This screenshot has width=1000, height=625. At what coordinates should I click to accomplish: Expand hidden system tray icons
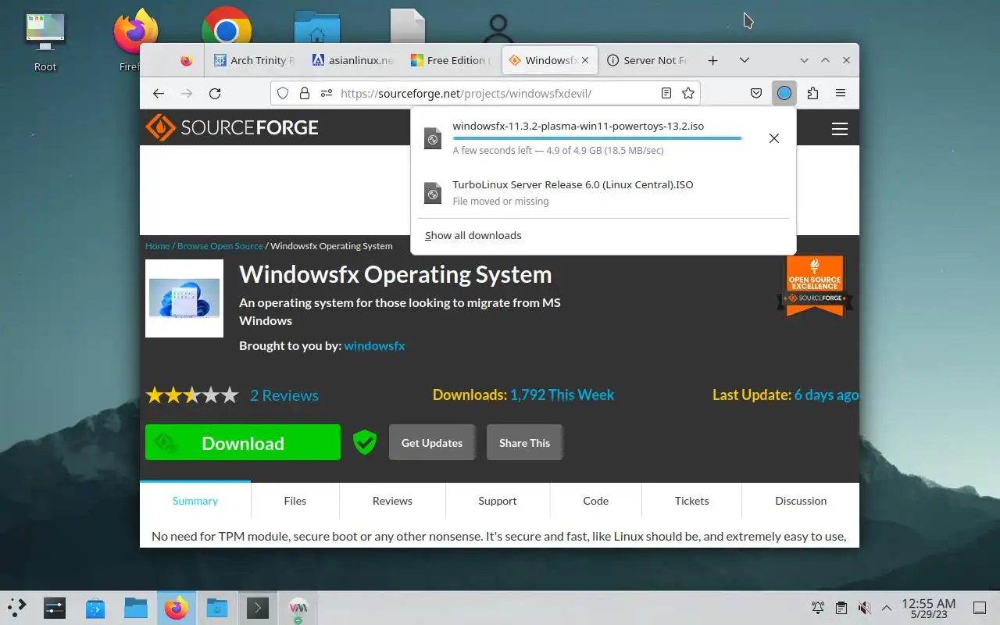tap(887, 608)
